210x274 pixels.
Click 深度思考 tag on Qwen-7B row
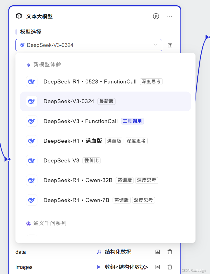pos(143,200)
